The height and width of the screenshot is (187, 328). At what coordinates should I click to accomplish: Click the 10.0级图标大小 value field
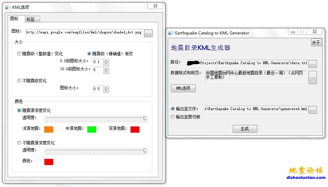pos(98,70)
